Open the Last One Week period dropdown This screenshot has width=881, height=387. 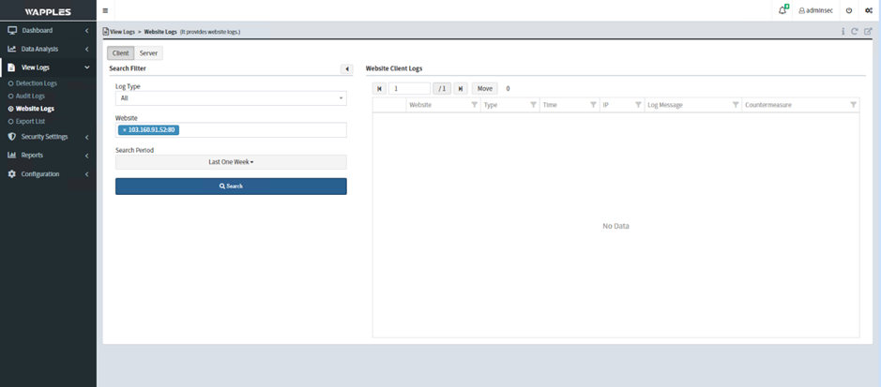coord(231,162)
